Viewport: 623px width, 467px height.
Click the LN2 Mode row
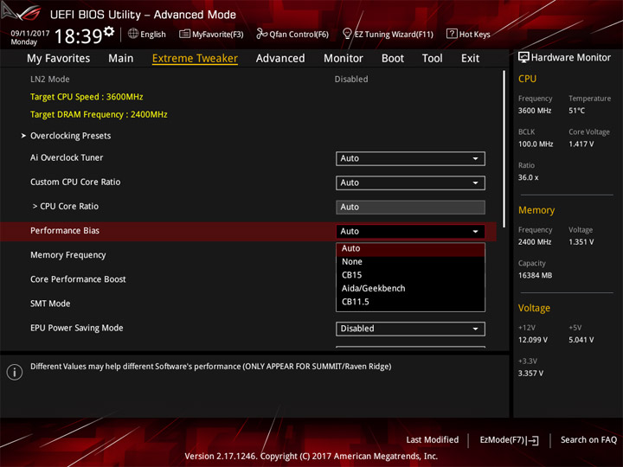pyautogui.click(x=248, y=79)
